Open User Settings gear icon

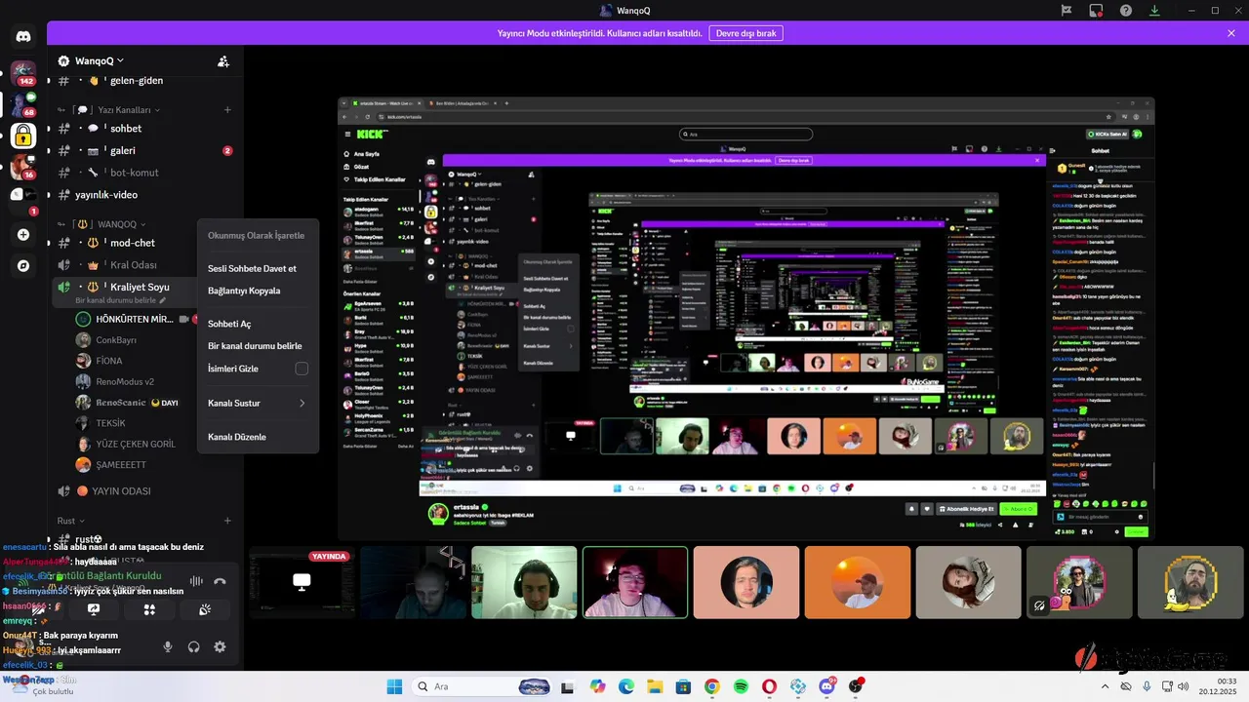click(220, 646)
